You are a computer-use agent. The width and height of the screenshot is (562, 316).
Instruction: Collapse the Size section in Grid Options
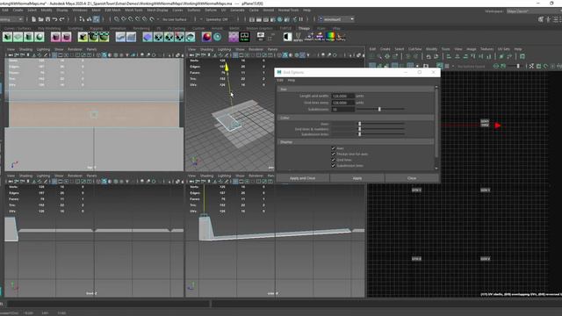point(356,89)
